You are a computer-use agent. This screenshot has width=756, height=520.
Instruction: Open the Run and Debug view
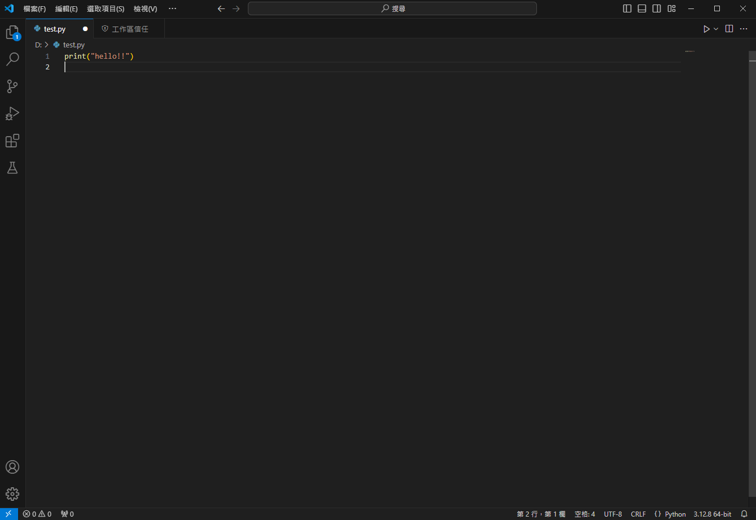coord(12,113)
